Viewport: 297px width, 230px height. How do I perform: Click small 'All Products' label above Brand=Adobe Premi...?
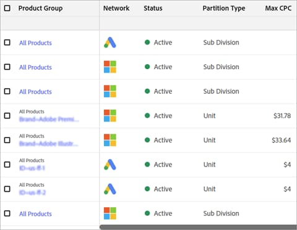click(32, 112)
